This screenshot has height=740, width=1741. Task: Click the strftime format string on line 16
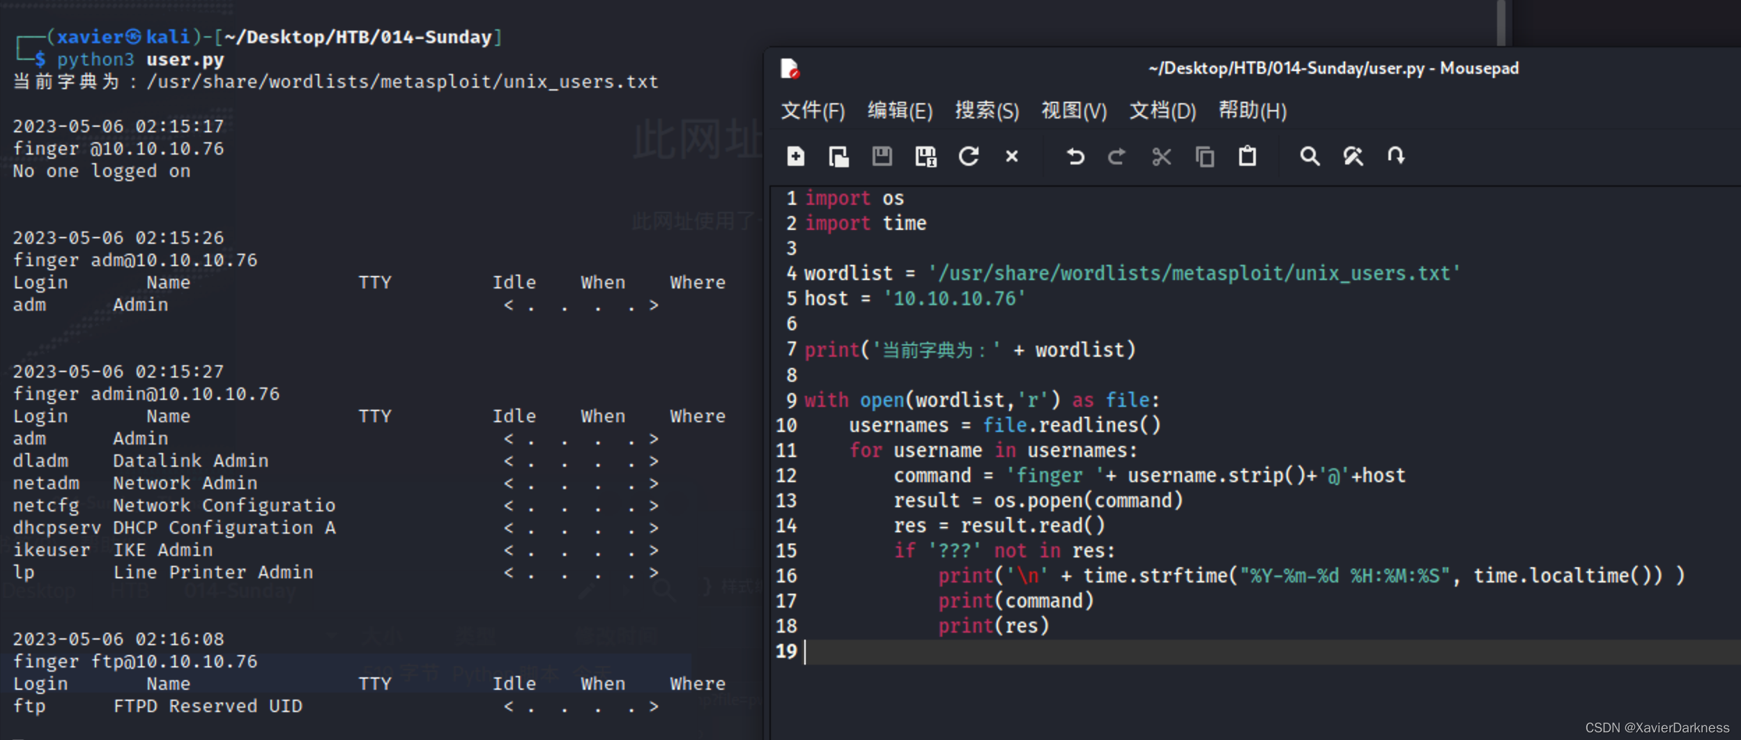point(1344,576)
